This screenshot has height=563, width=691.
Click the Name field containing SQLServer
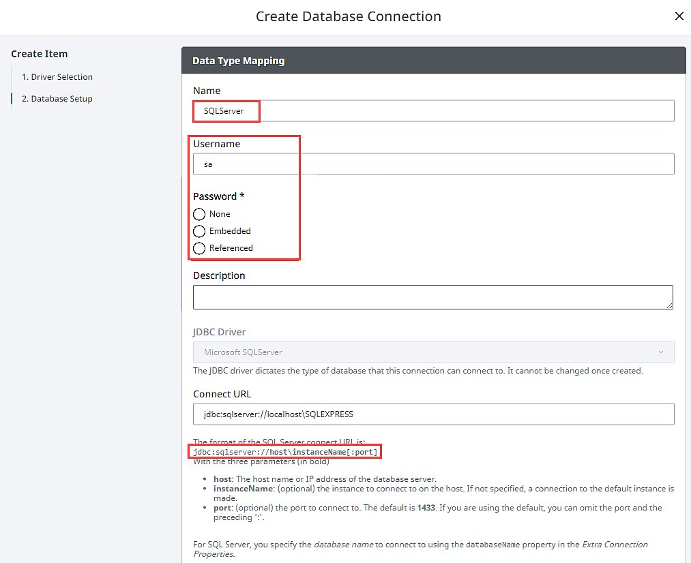[x=434, y=111]
